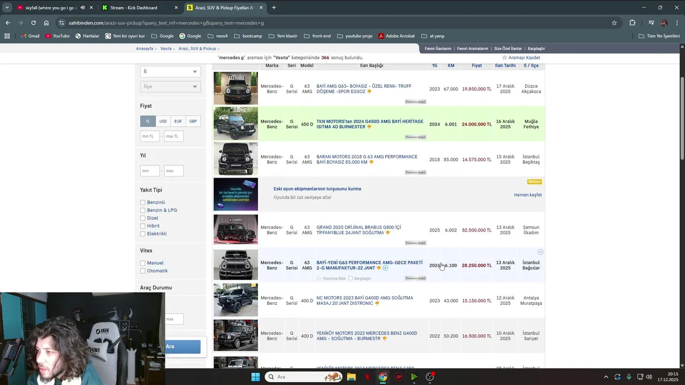Open the bootcamp bookmarks folder

[x=248, y=36]
